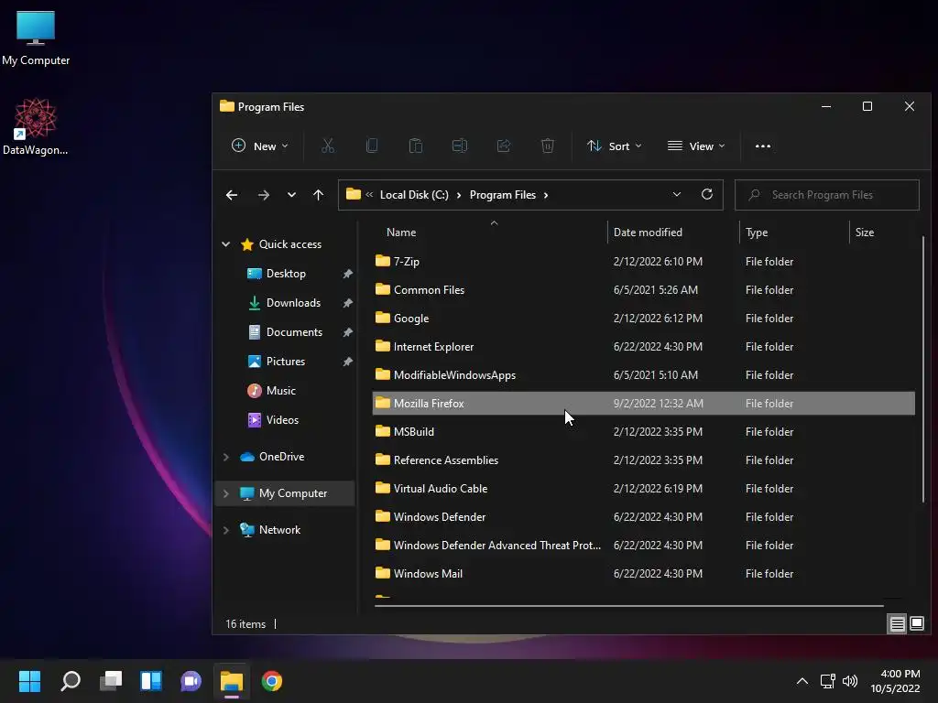
Task: Click the volume speaker tray icon
Action: [849, 681]
